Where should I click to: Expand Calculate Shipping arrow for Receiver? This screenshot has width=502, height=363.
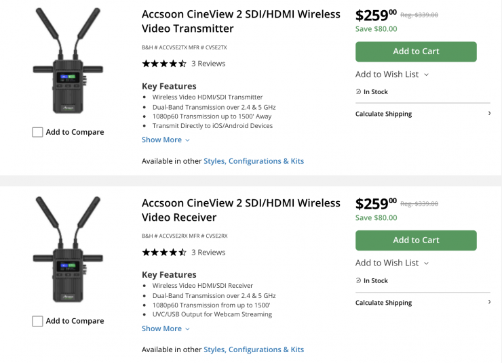pos(489,302)
